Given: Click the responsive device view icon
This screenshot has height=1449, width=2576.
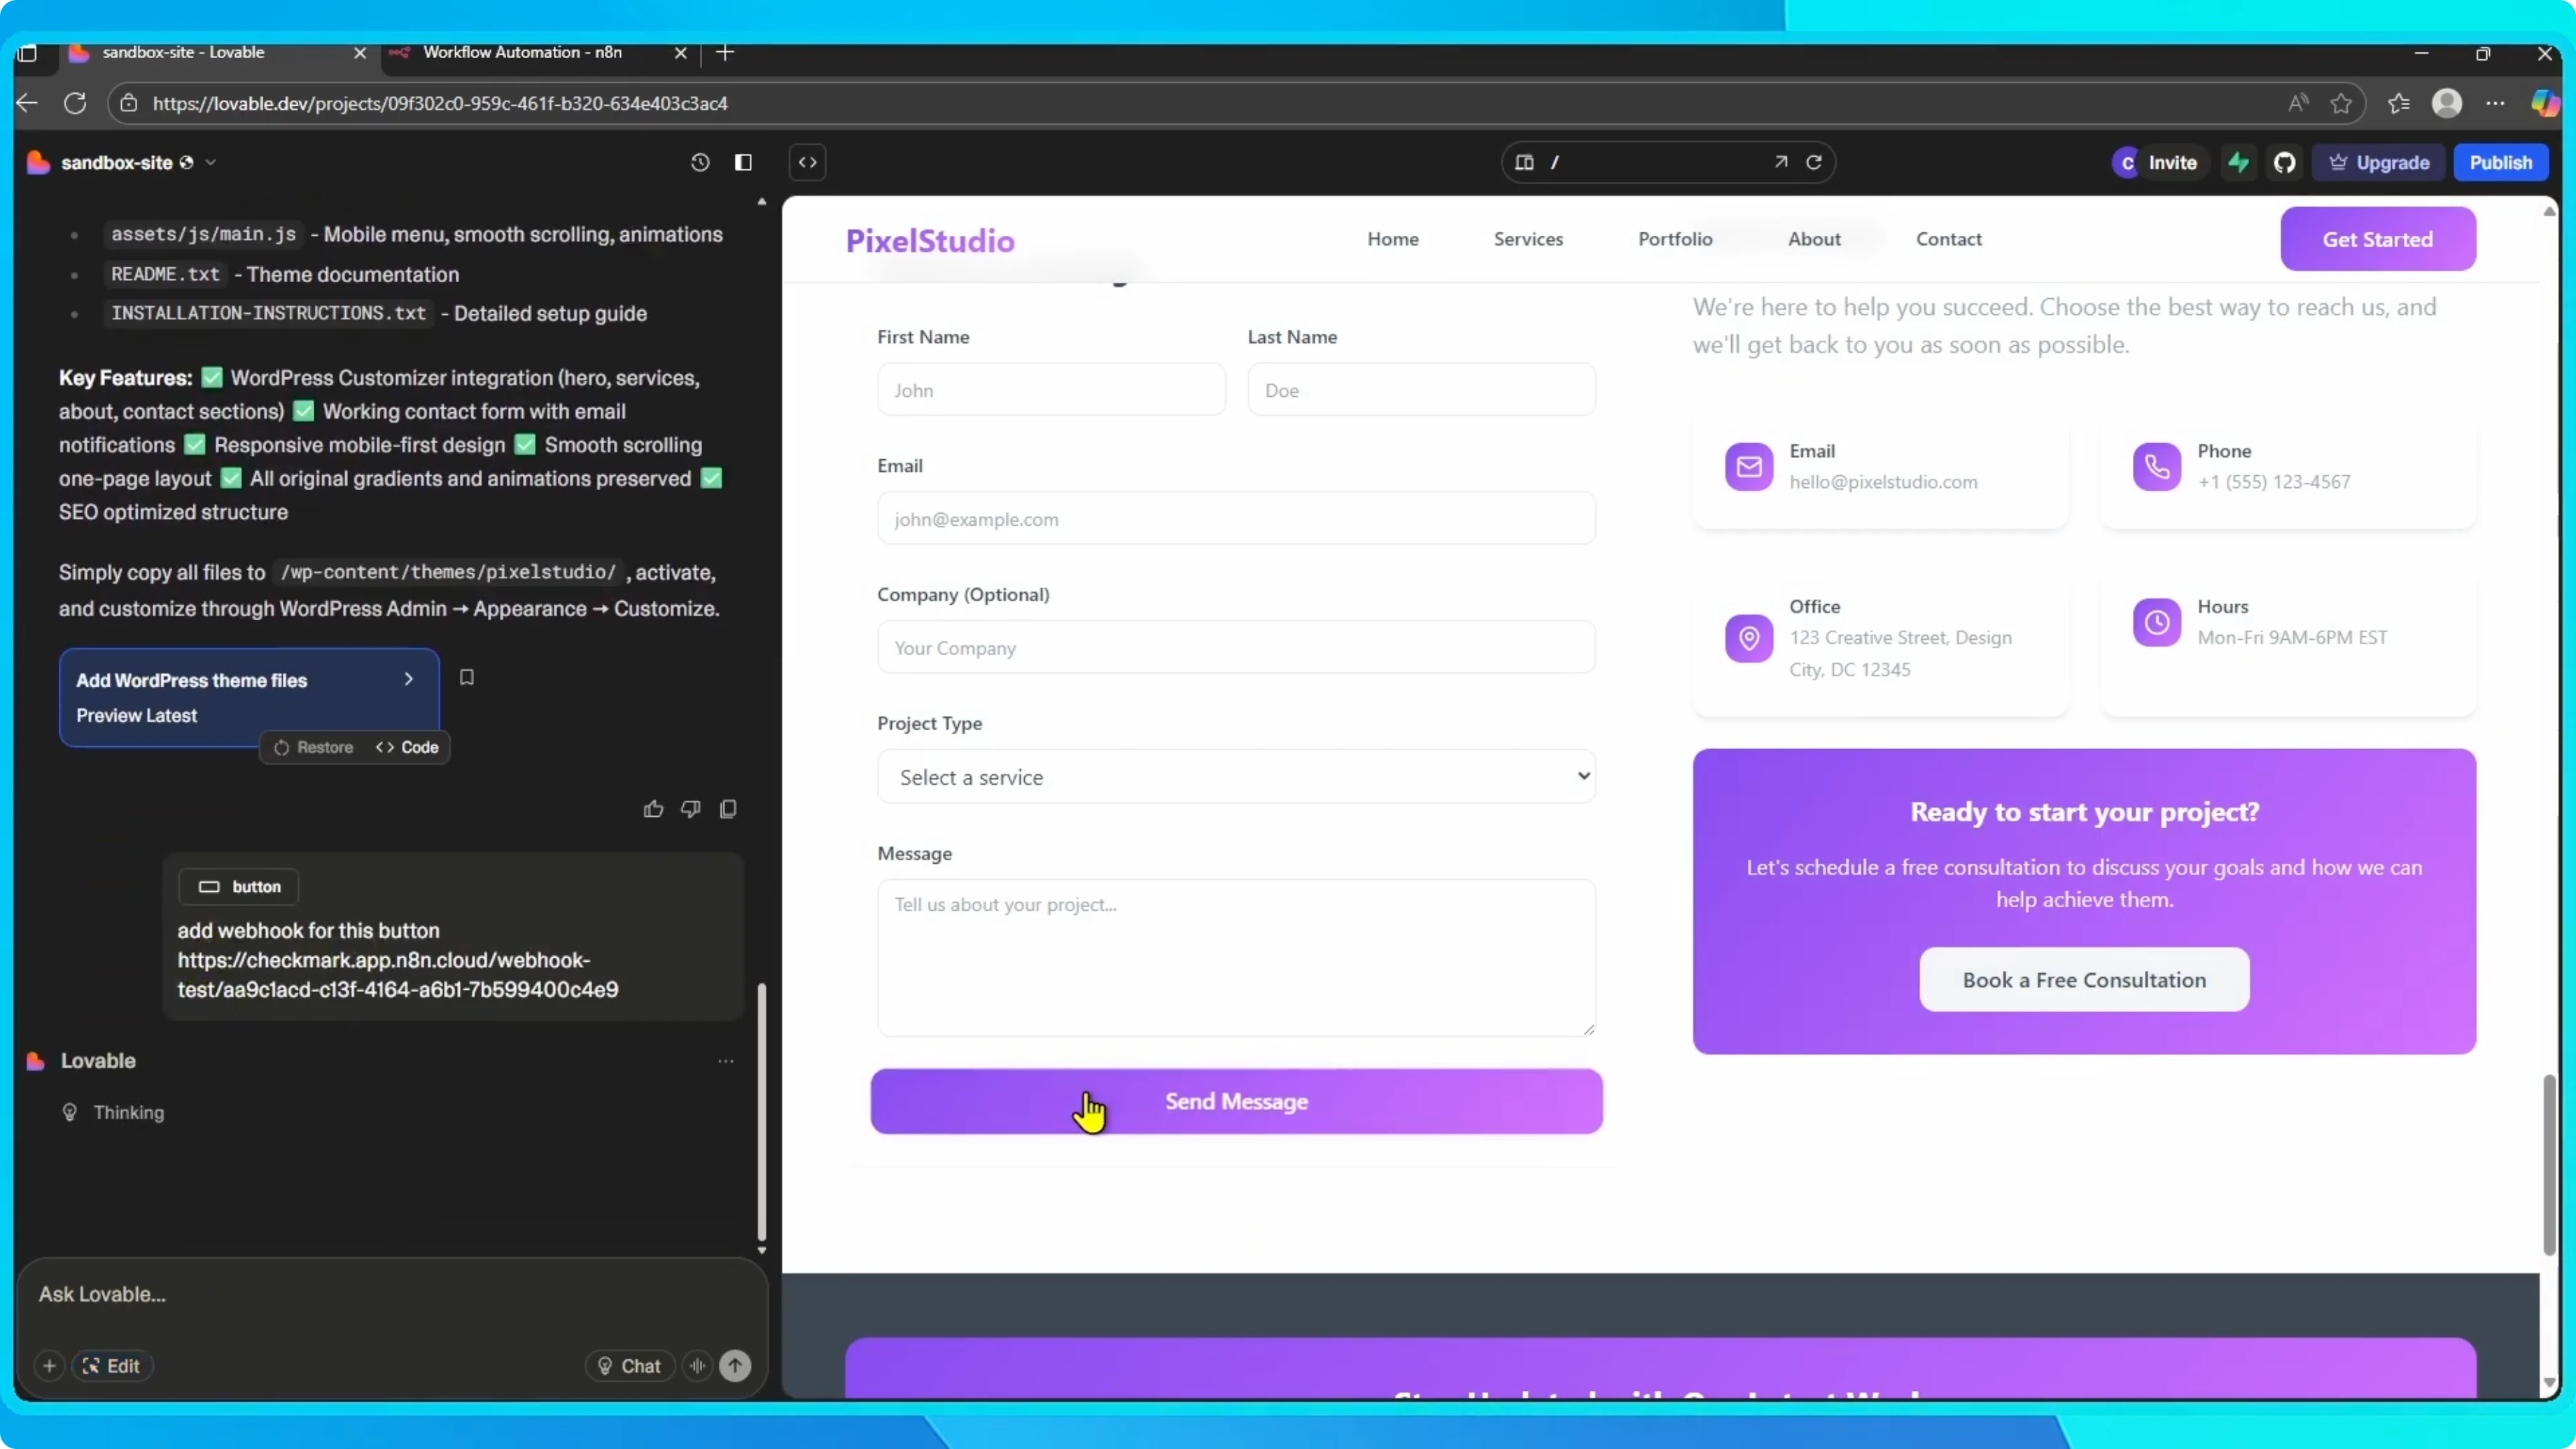Looking at the screenshot, I should coord(1524,162).
